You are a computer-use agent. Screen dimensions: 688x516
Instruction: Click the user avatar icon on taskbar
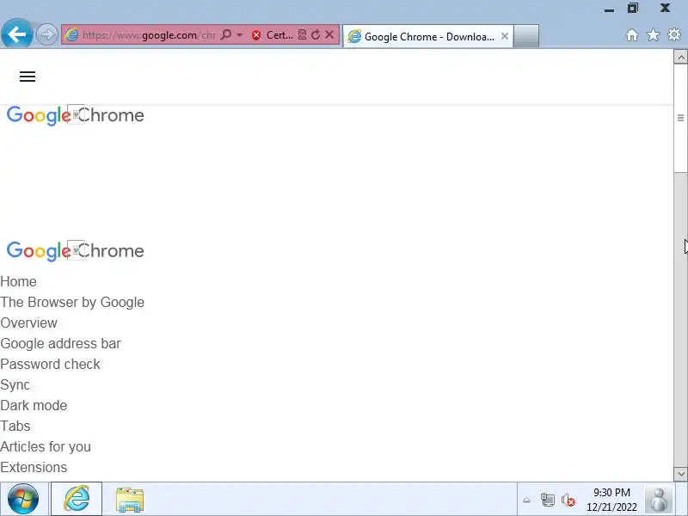click(x=659, y=500)
